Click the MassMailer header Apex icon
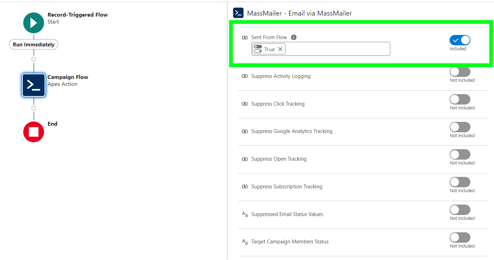This screenshot has height=260, width=494. [x=238, y=13]
